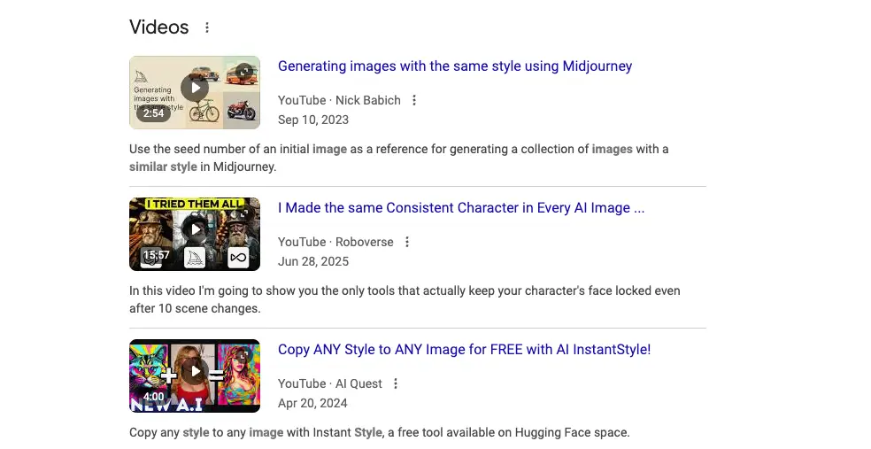Click the "Videos" section heading

[x=159, y=27]
